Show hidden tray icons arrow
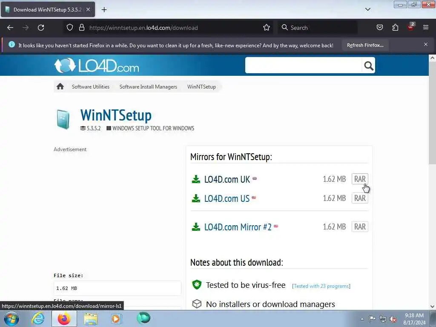 362,319
